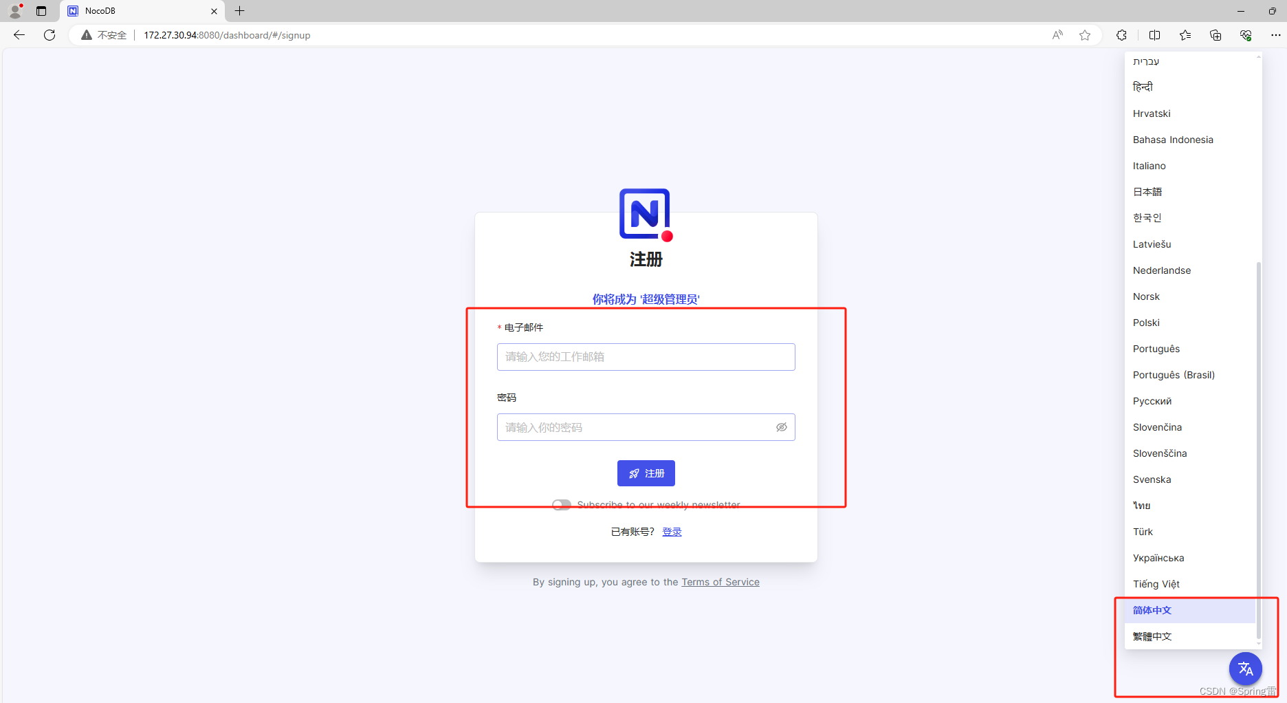This screenshot has width=1287, height=703.
Task: Toggle password visibility eye icon
Action: click(782, 427)
